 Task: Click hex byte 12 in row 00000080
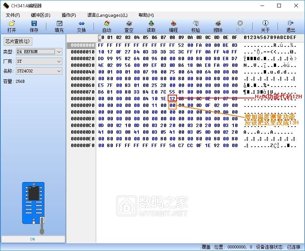[x=172, y=98]
